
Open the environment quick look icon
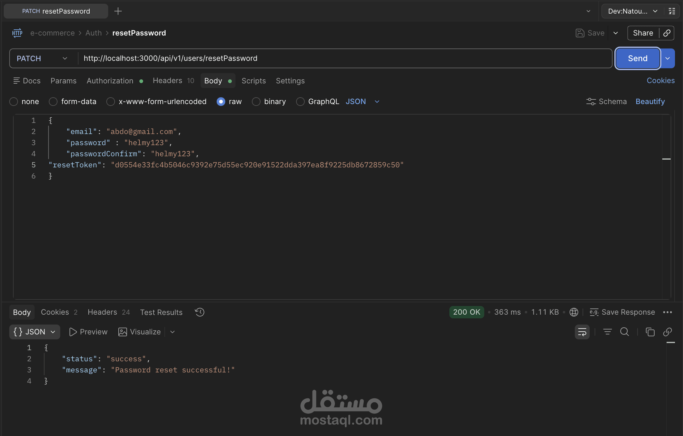pyautogui.click(x=672, y=11)
